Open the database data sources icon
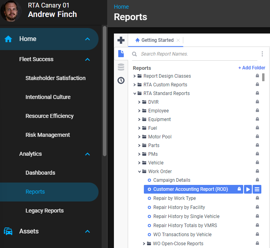The width and height of the screenshot is (270, 248). (x=121, y=67)
